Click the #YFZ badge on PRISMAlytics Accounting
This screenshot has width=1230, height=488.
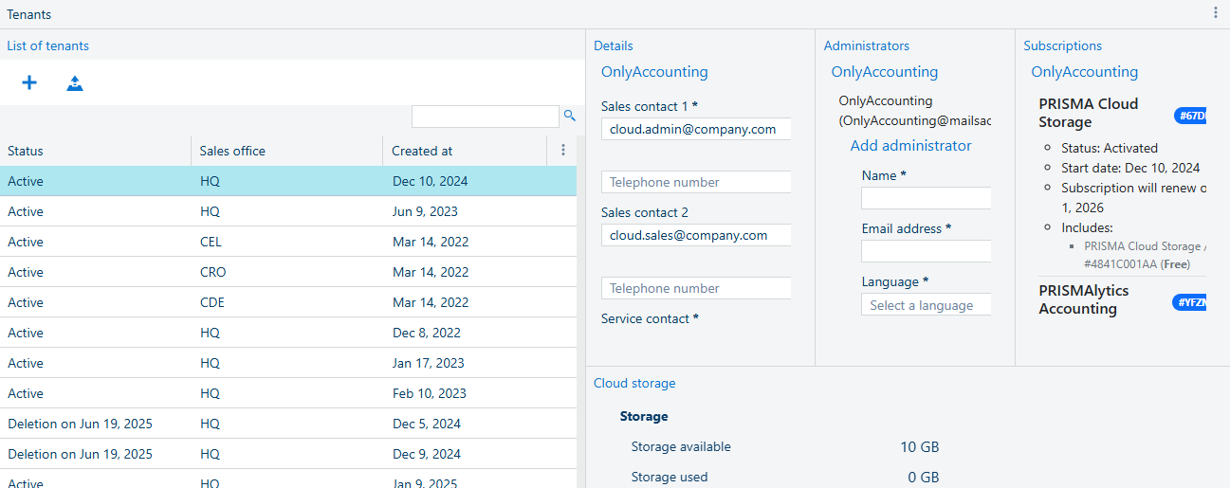point(1190,302)
